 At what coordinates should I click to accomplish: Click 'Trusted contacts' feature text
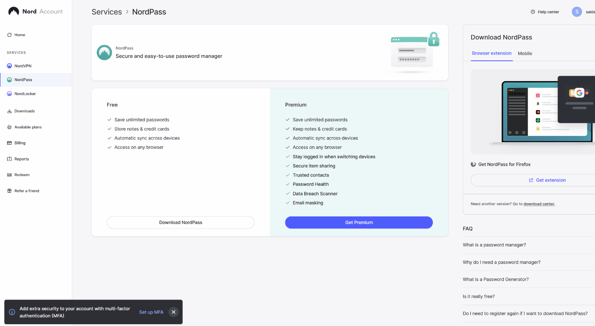coord(311,175)
